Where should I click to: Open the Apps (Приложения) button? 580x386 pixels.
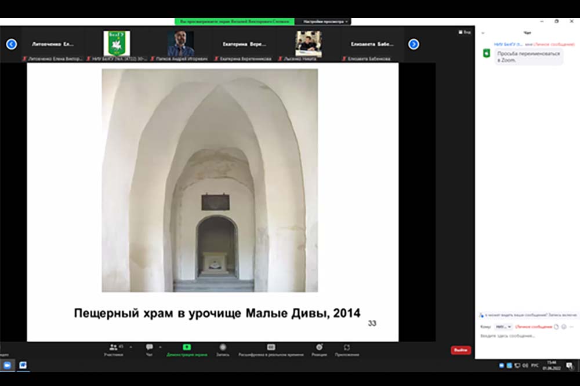coord(347,349)
